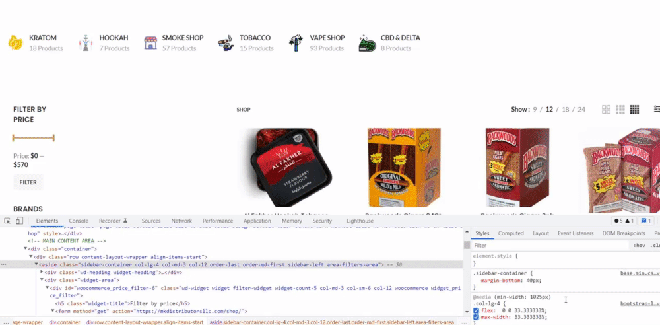Collapse the aside sidebar-container node
This screenshot has height=325, width=660.
[x=36, y=265]
